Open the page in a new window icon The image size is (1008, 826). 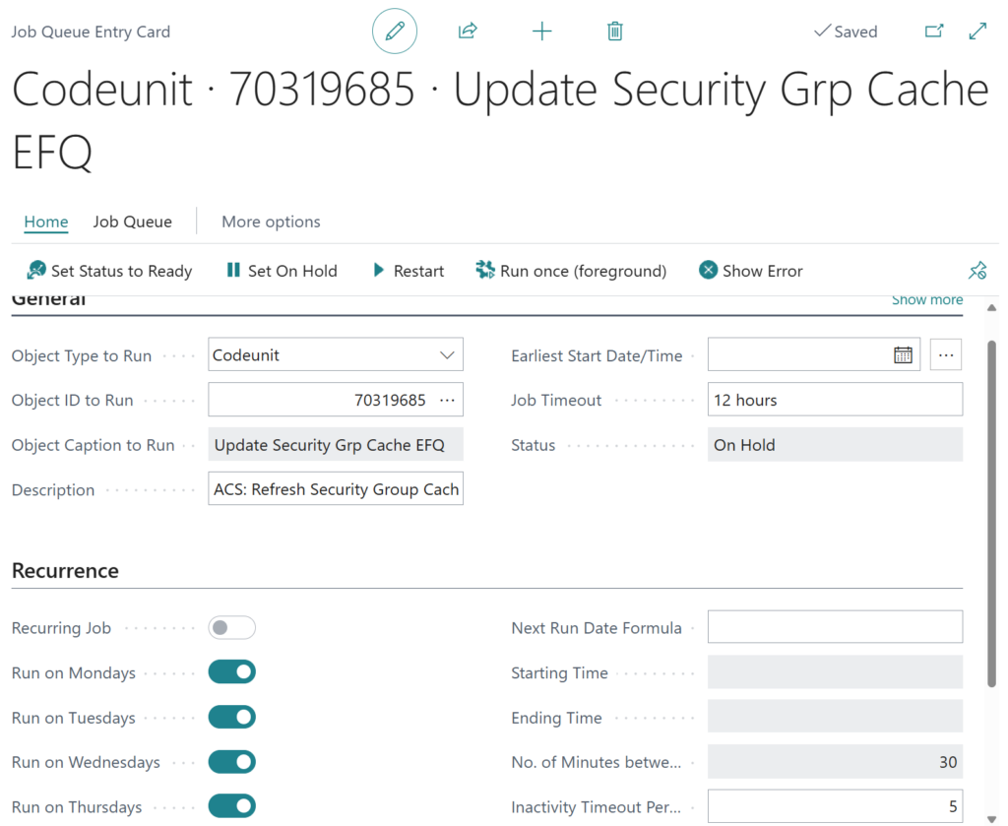tap(934, 32)
